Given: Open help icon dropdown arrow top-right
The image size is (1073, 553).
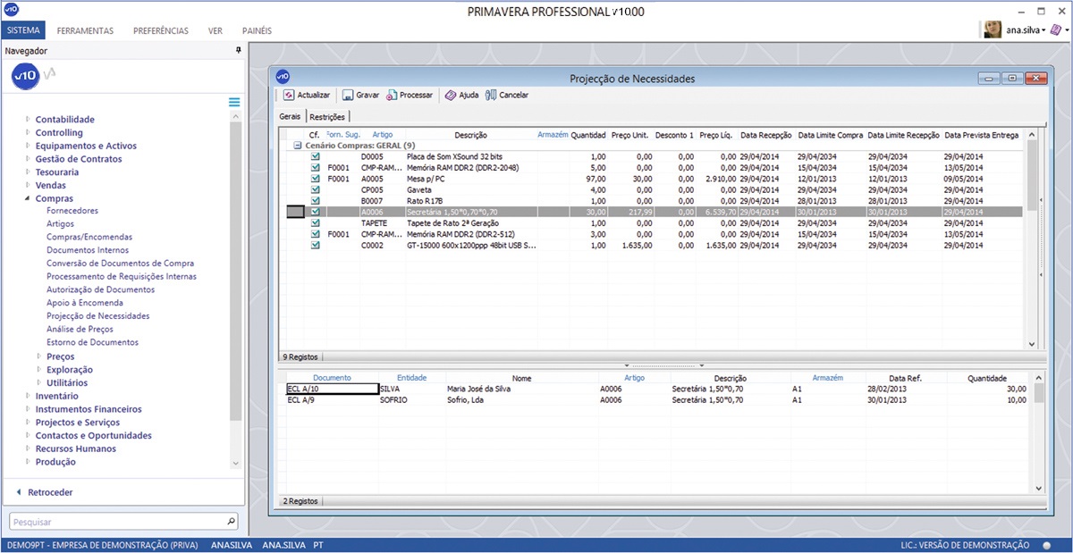Looking at the screenshot, I should 1067,30.
